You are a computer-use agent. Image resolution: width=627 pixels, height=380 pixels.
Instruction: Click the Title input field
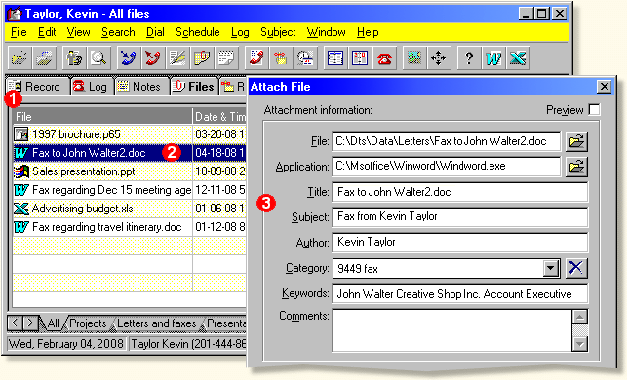click(460, 192)
